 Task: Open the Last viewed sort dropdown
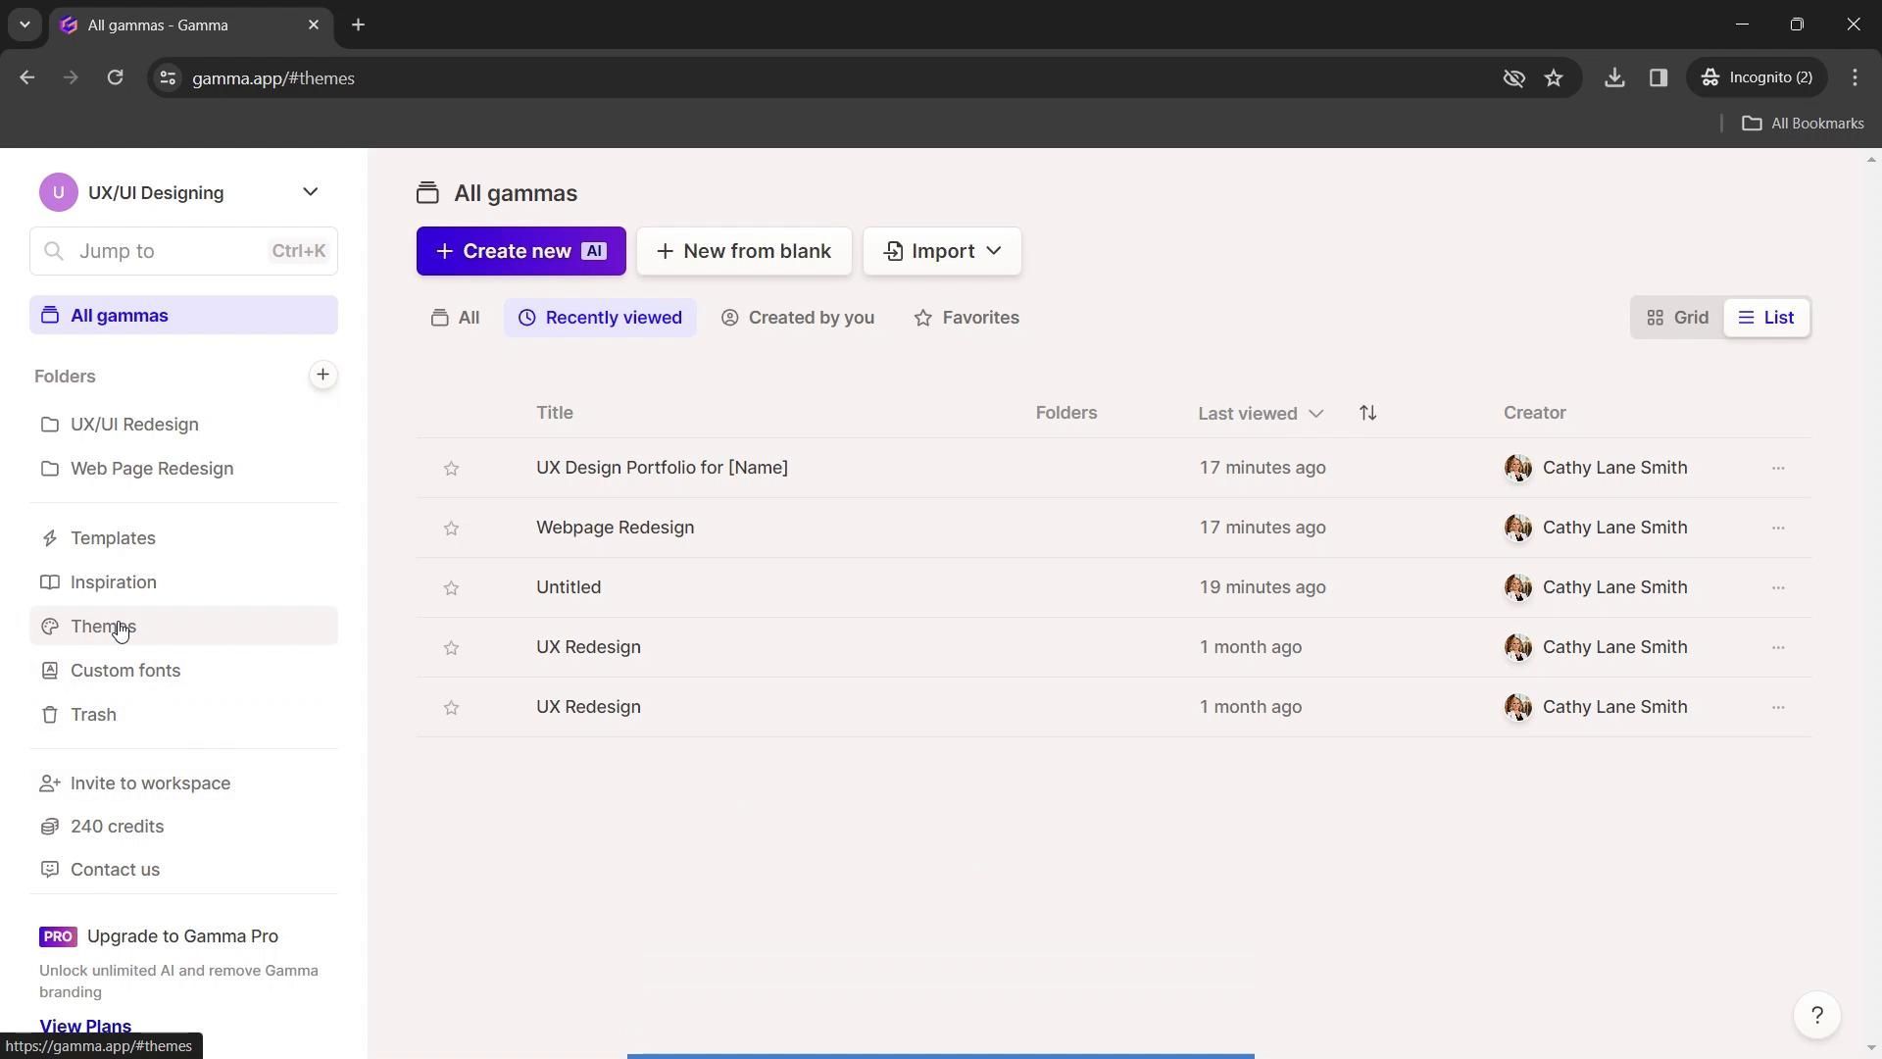1260,413
